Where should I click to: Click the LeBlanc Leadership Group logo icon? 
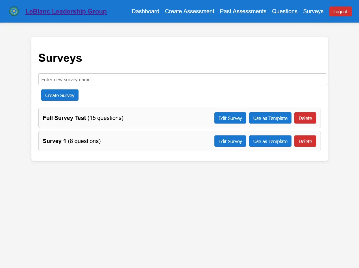(14, 11)
